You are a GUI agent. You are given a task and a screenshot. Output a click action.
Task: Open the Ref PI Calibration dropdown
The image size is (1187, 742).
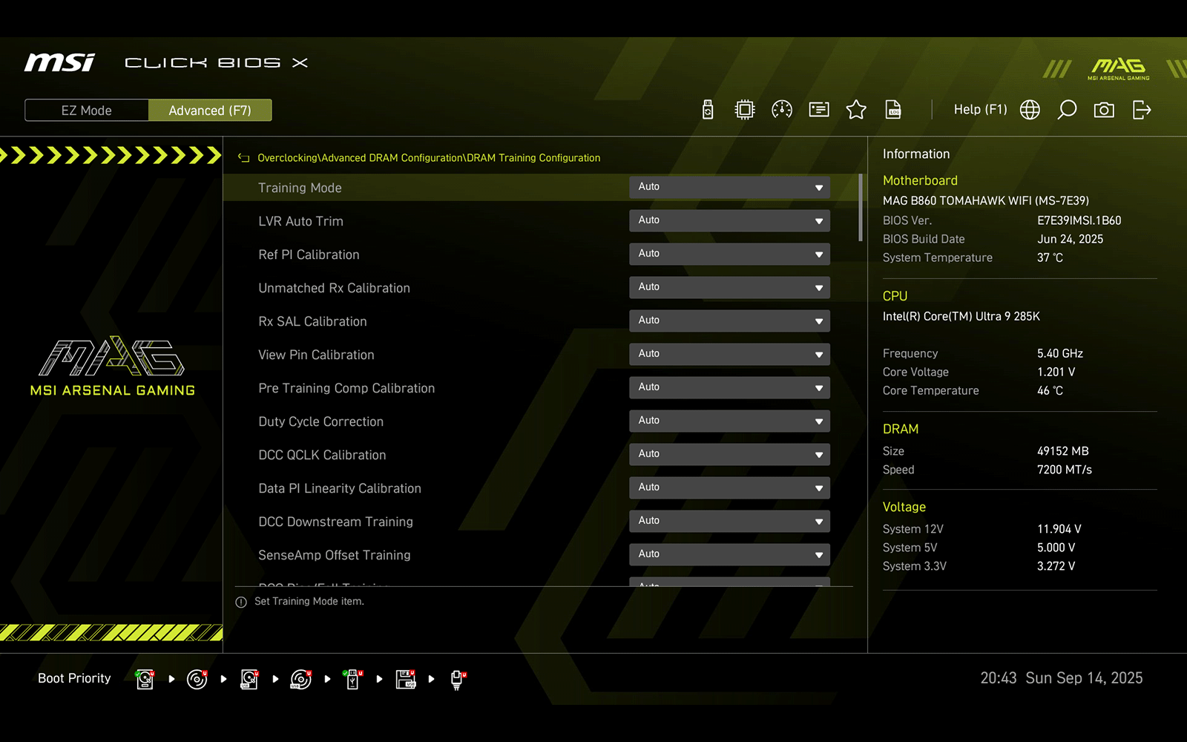tap(729, 254)
